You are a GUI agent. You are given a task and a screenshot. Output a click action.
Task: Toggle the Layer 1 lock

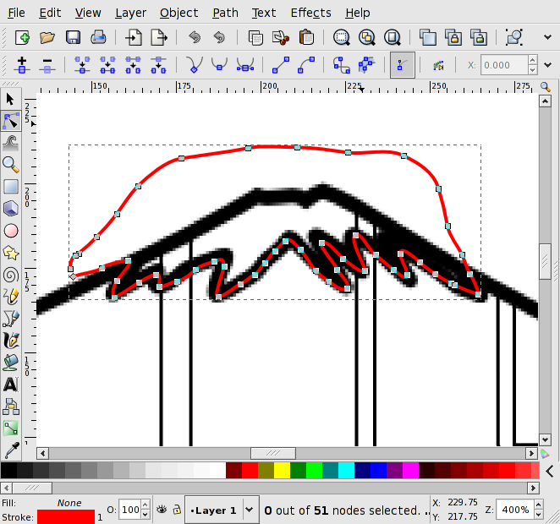(x=176, y=510)
